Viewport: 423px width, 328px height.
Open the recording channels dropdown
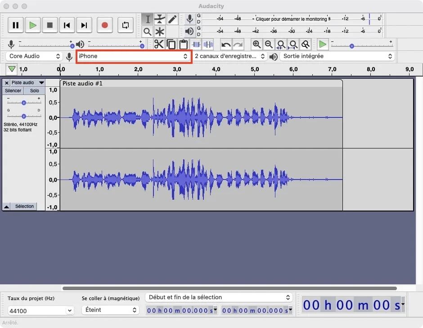click(229, 56)
